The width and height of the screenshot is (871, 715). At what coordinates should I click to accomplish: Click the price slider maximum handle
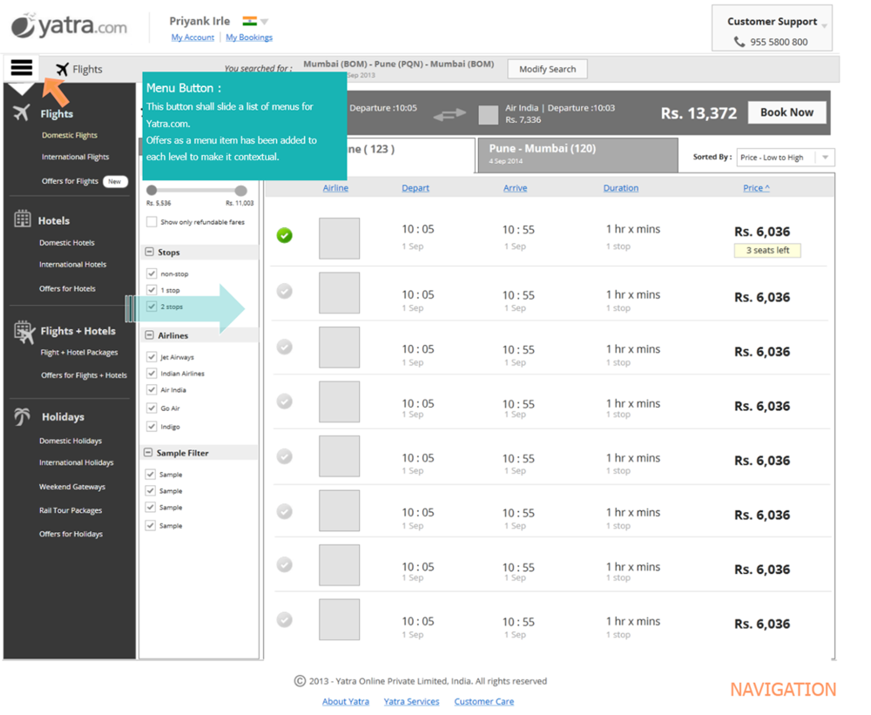[x=240, y=191]
